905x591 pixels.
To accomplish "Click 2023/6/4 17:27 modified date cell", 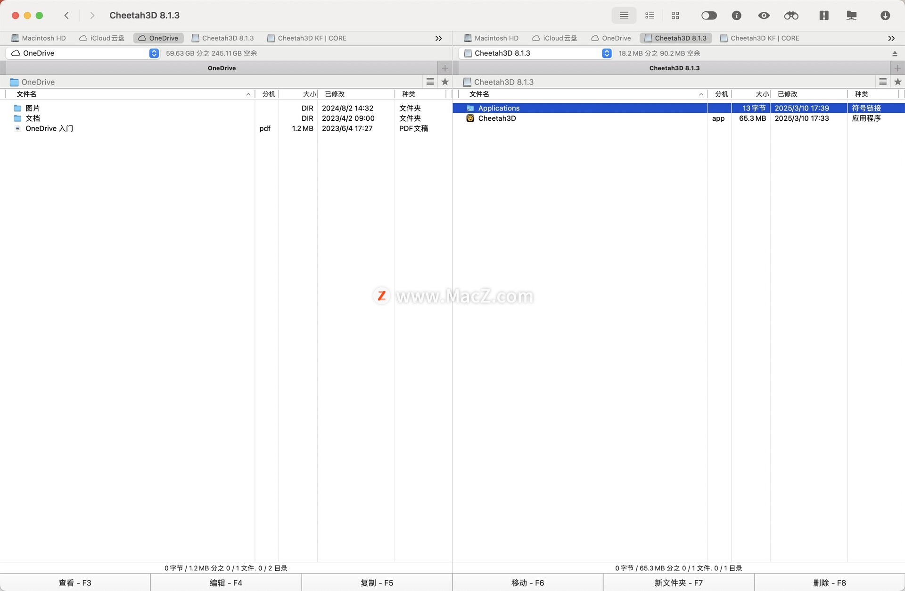I will point(347,128).
